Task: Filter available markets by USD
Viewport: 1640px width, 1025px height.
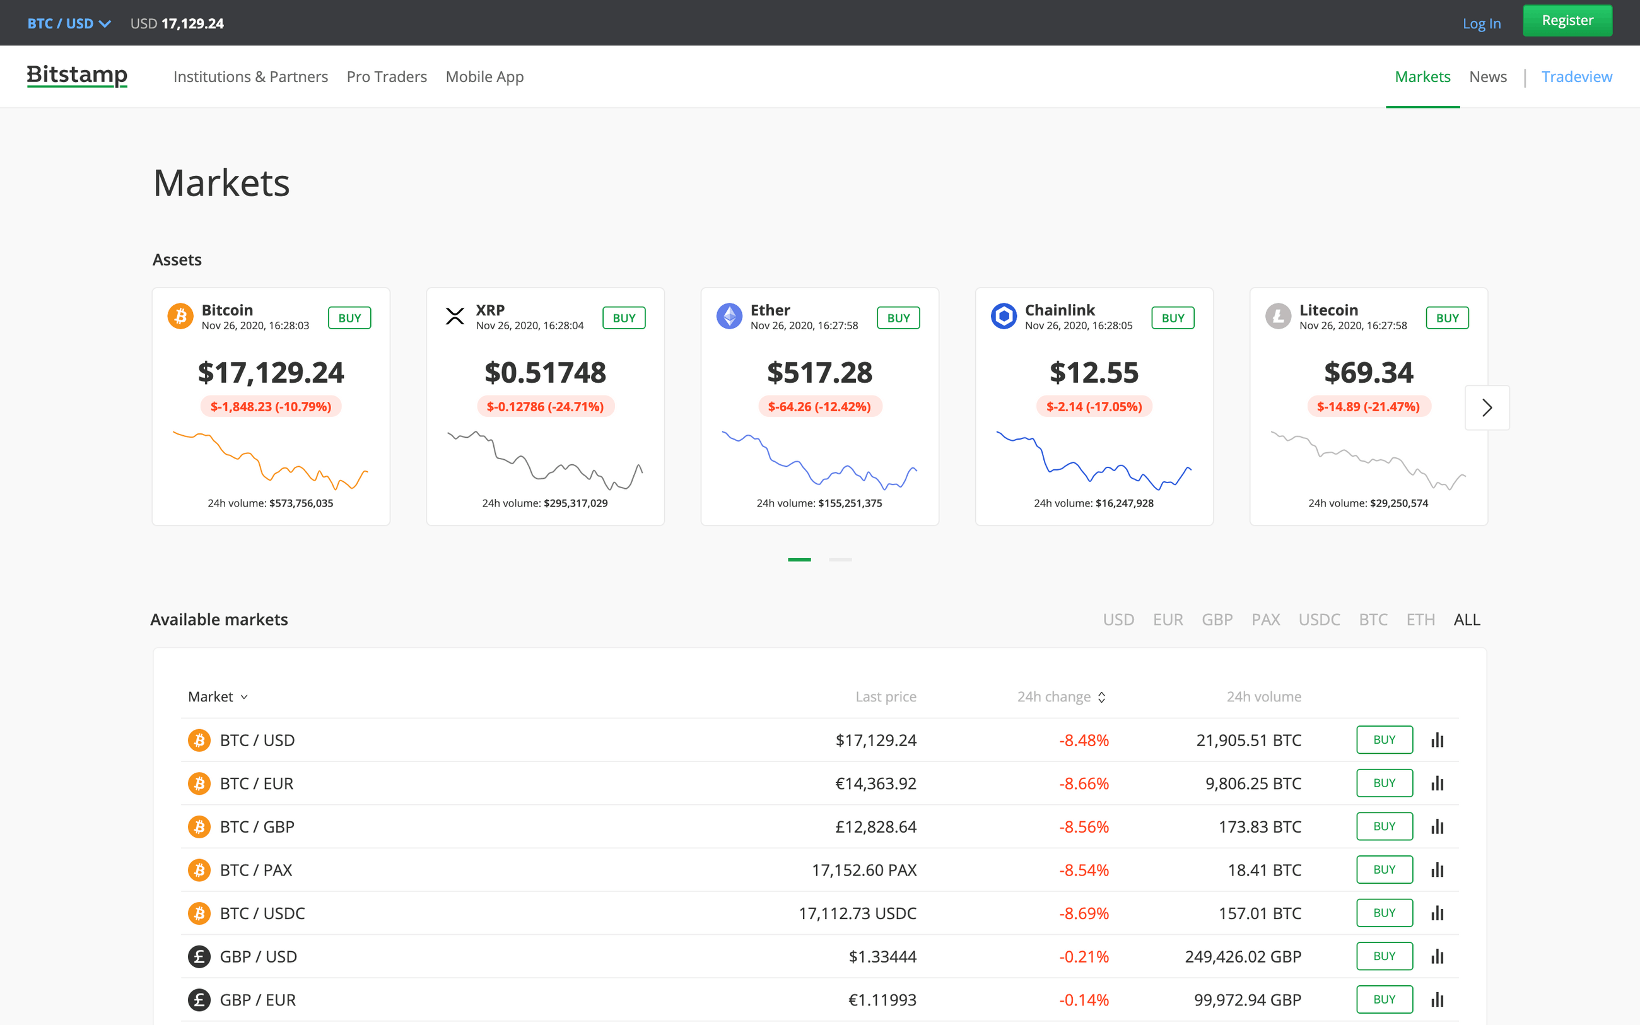Action: point(1118,619)
